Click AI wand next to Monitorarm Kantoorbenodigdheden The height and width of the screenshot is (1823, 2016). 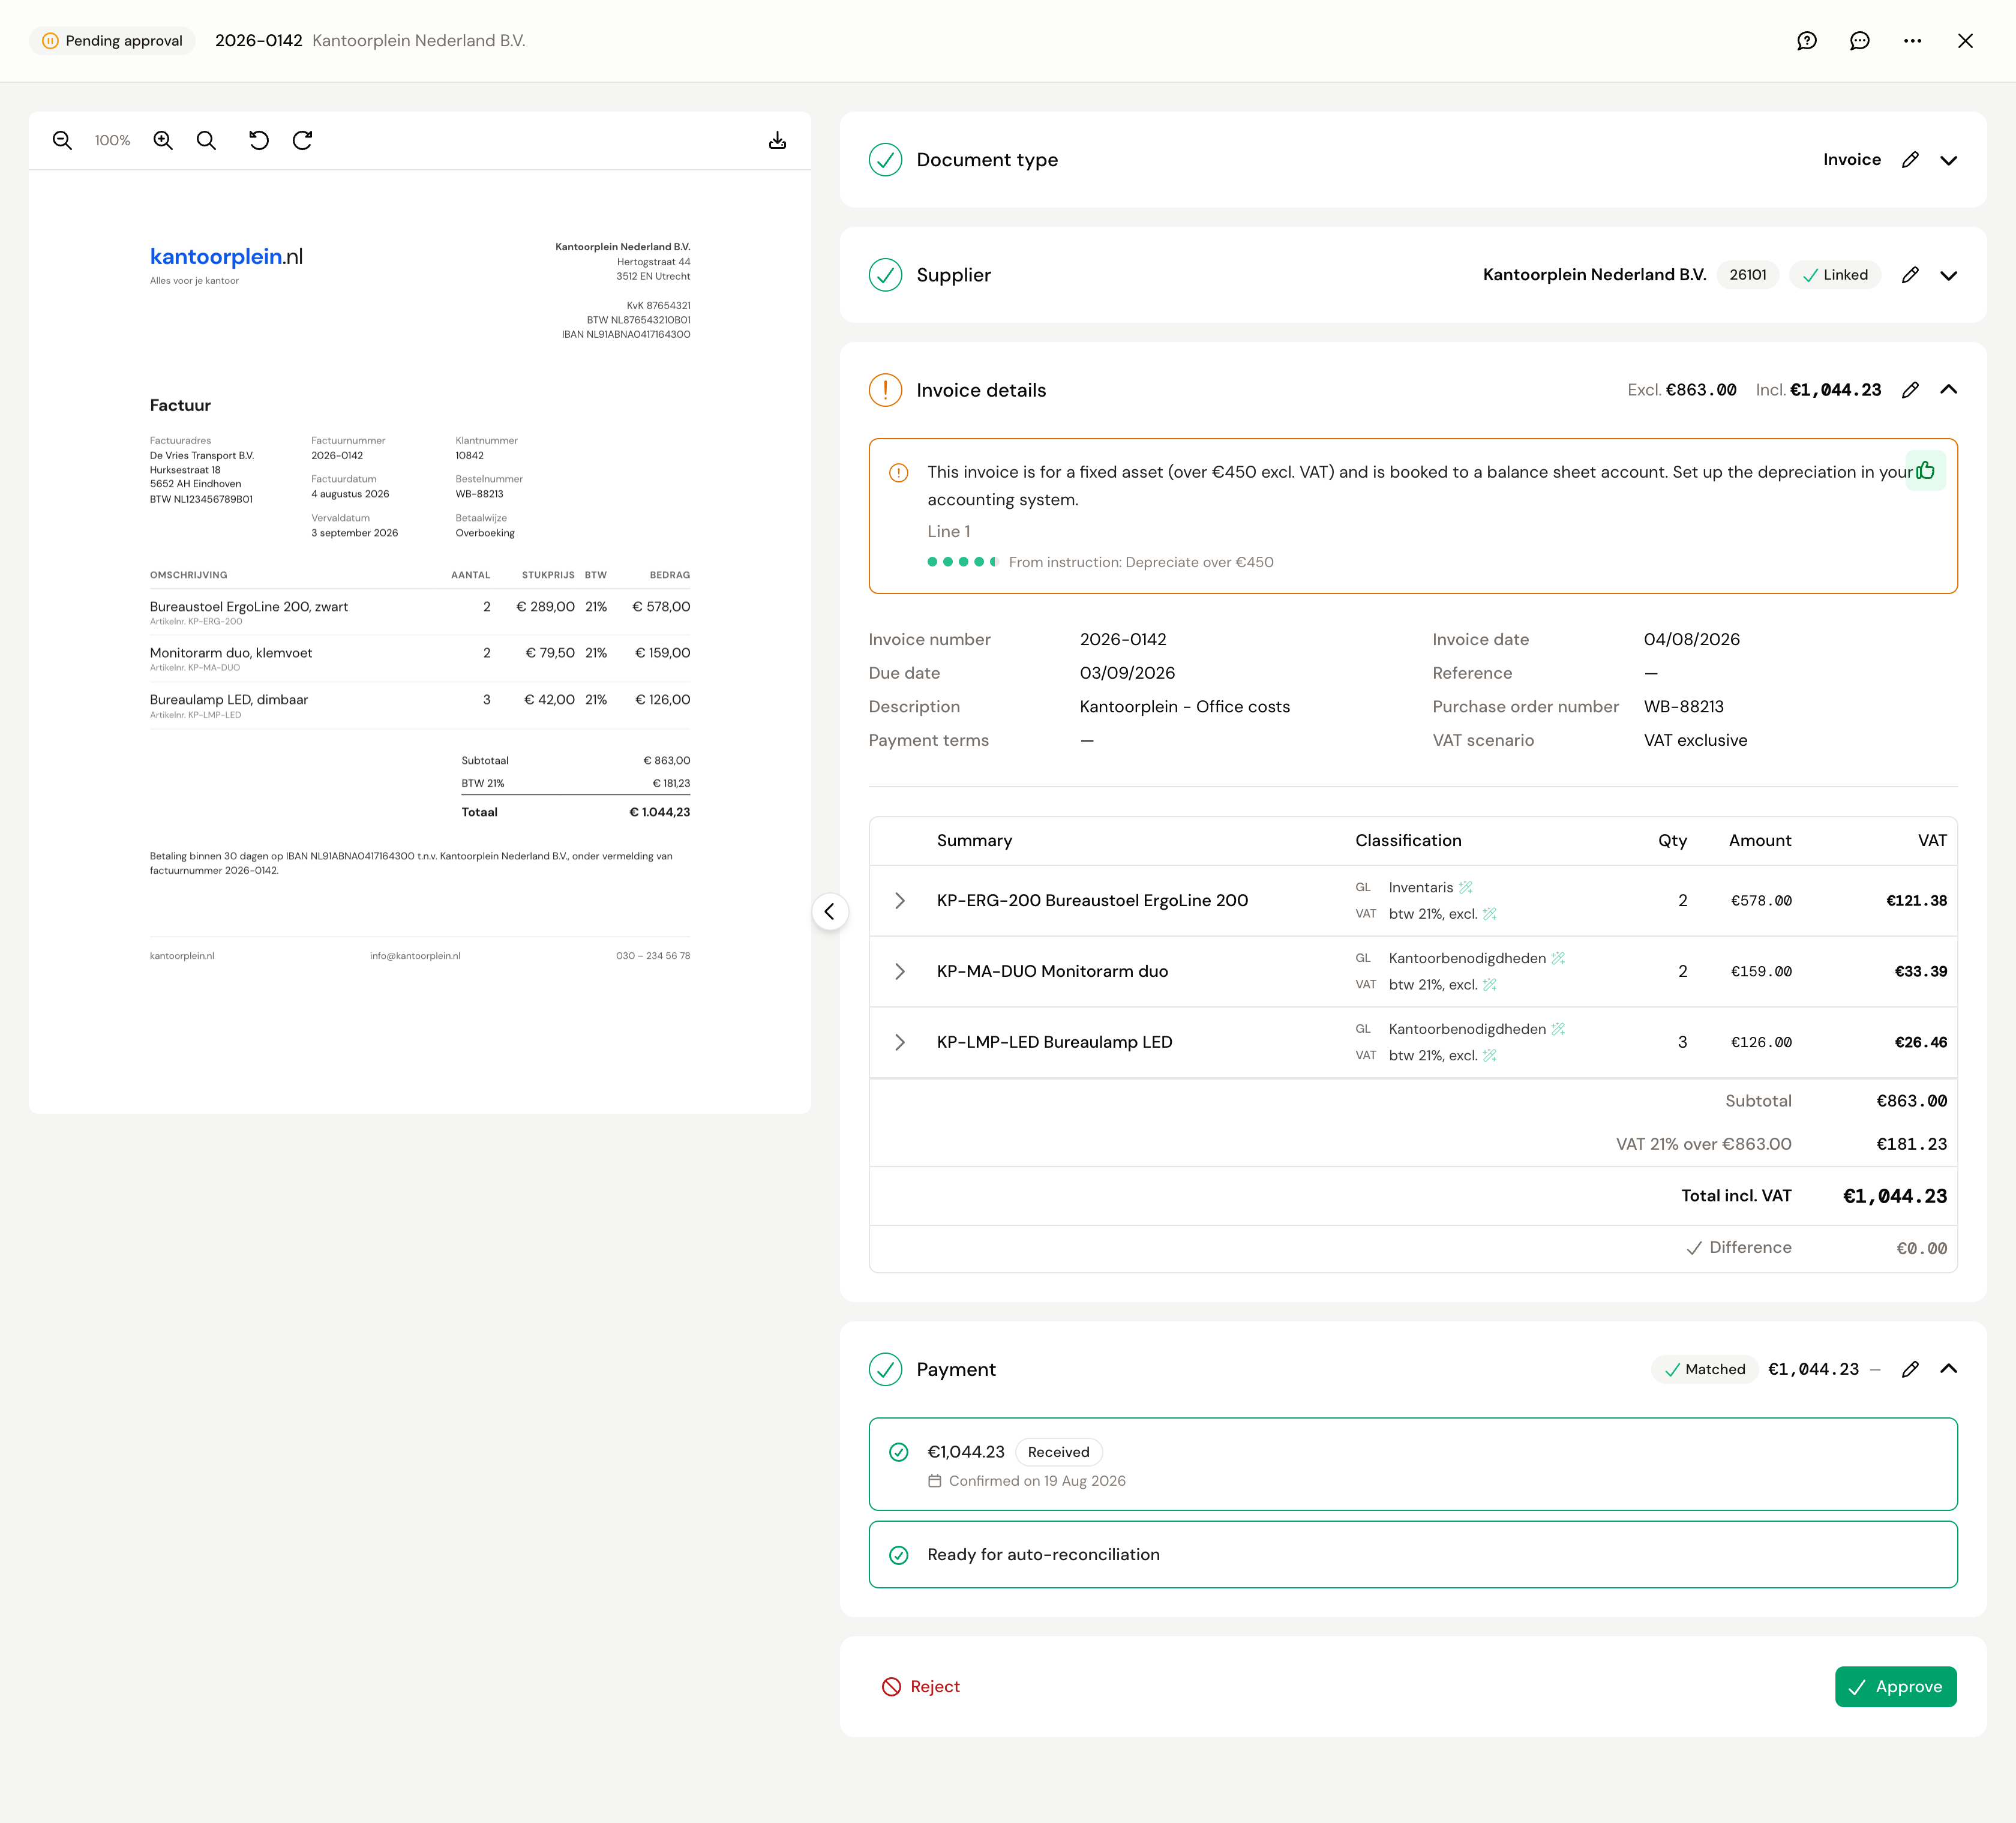pyautogui.click(x=1558, y=958)
